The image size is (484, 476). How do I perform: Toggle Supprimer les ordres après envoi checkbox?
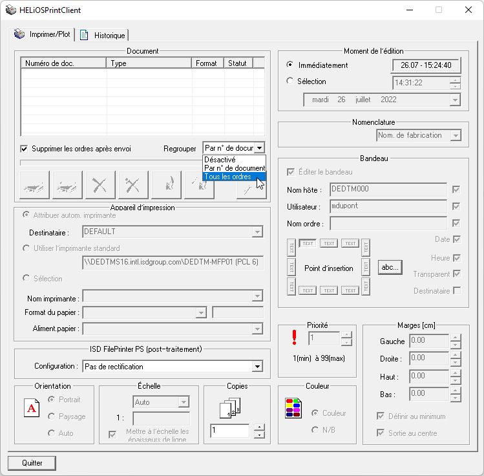point(24,149)
